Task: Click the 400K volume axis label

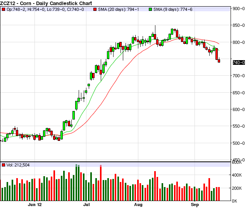Action: tap(237, 175)
